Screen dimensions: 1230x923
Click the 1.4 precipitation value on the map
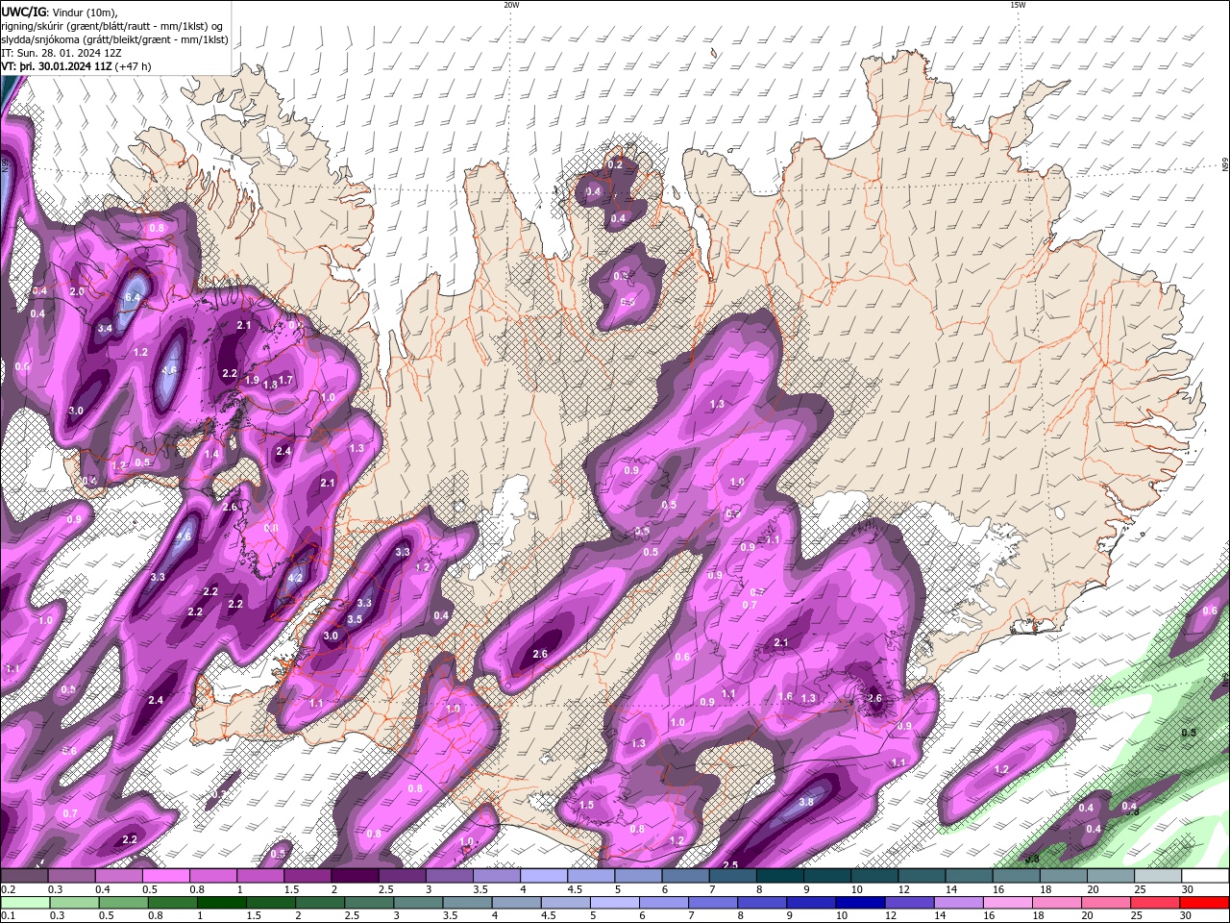[x=211, y=454]
